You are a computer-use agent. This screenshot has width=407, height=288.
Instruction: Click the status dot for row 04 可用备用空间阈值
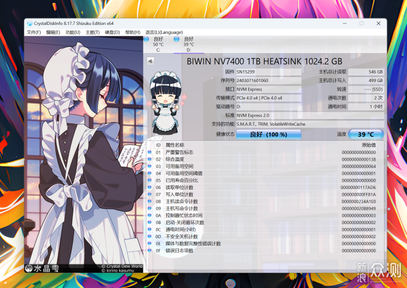click(149, 173)
